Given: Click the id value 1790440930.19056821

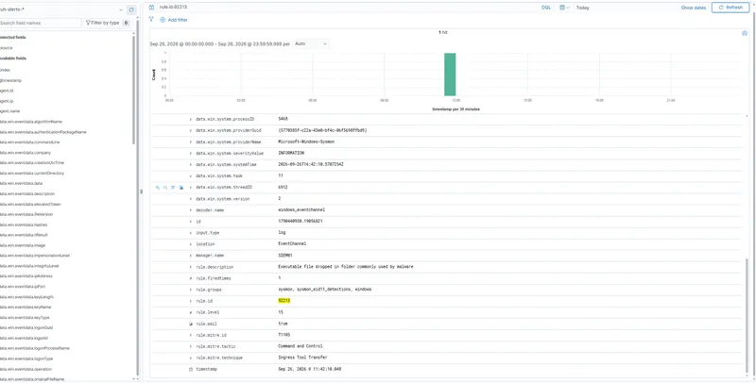Looking at the screenshot, I should (x=301, y=222).
